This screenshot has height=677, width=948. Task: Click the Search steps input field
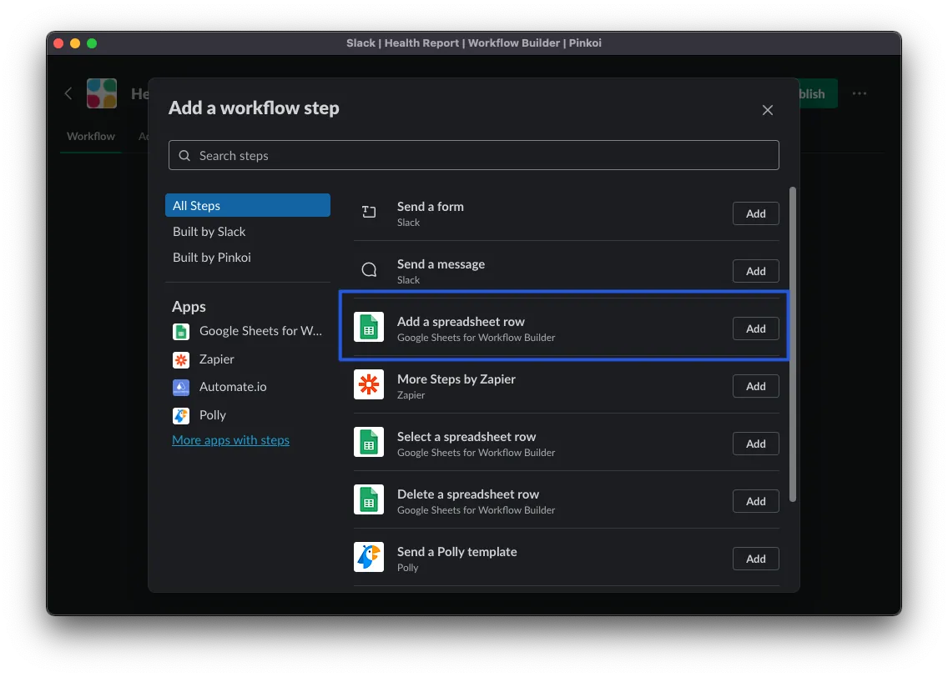(x=473, y=155)
